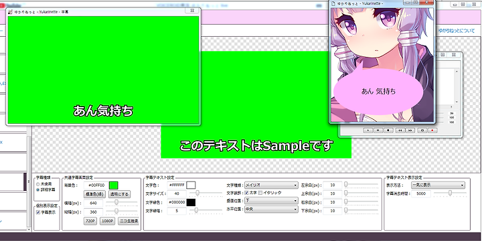This screenshot has height=241, width=482.
Task: Click the 字幕消去時間 field showing 5000
Action: (421, 193)
